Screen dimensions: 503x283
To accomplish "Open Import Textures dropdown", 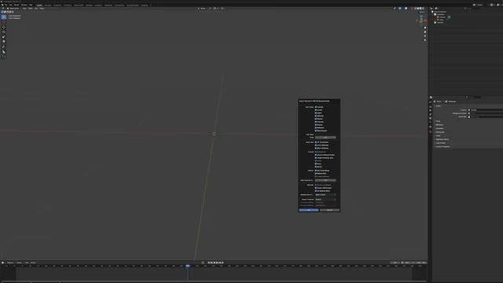I will point(325,199).
